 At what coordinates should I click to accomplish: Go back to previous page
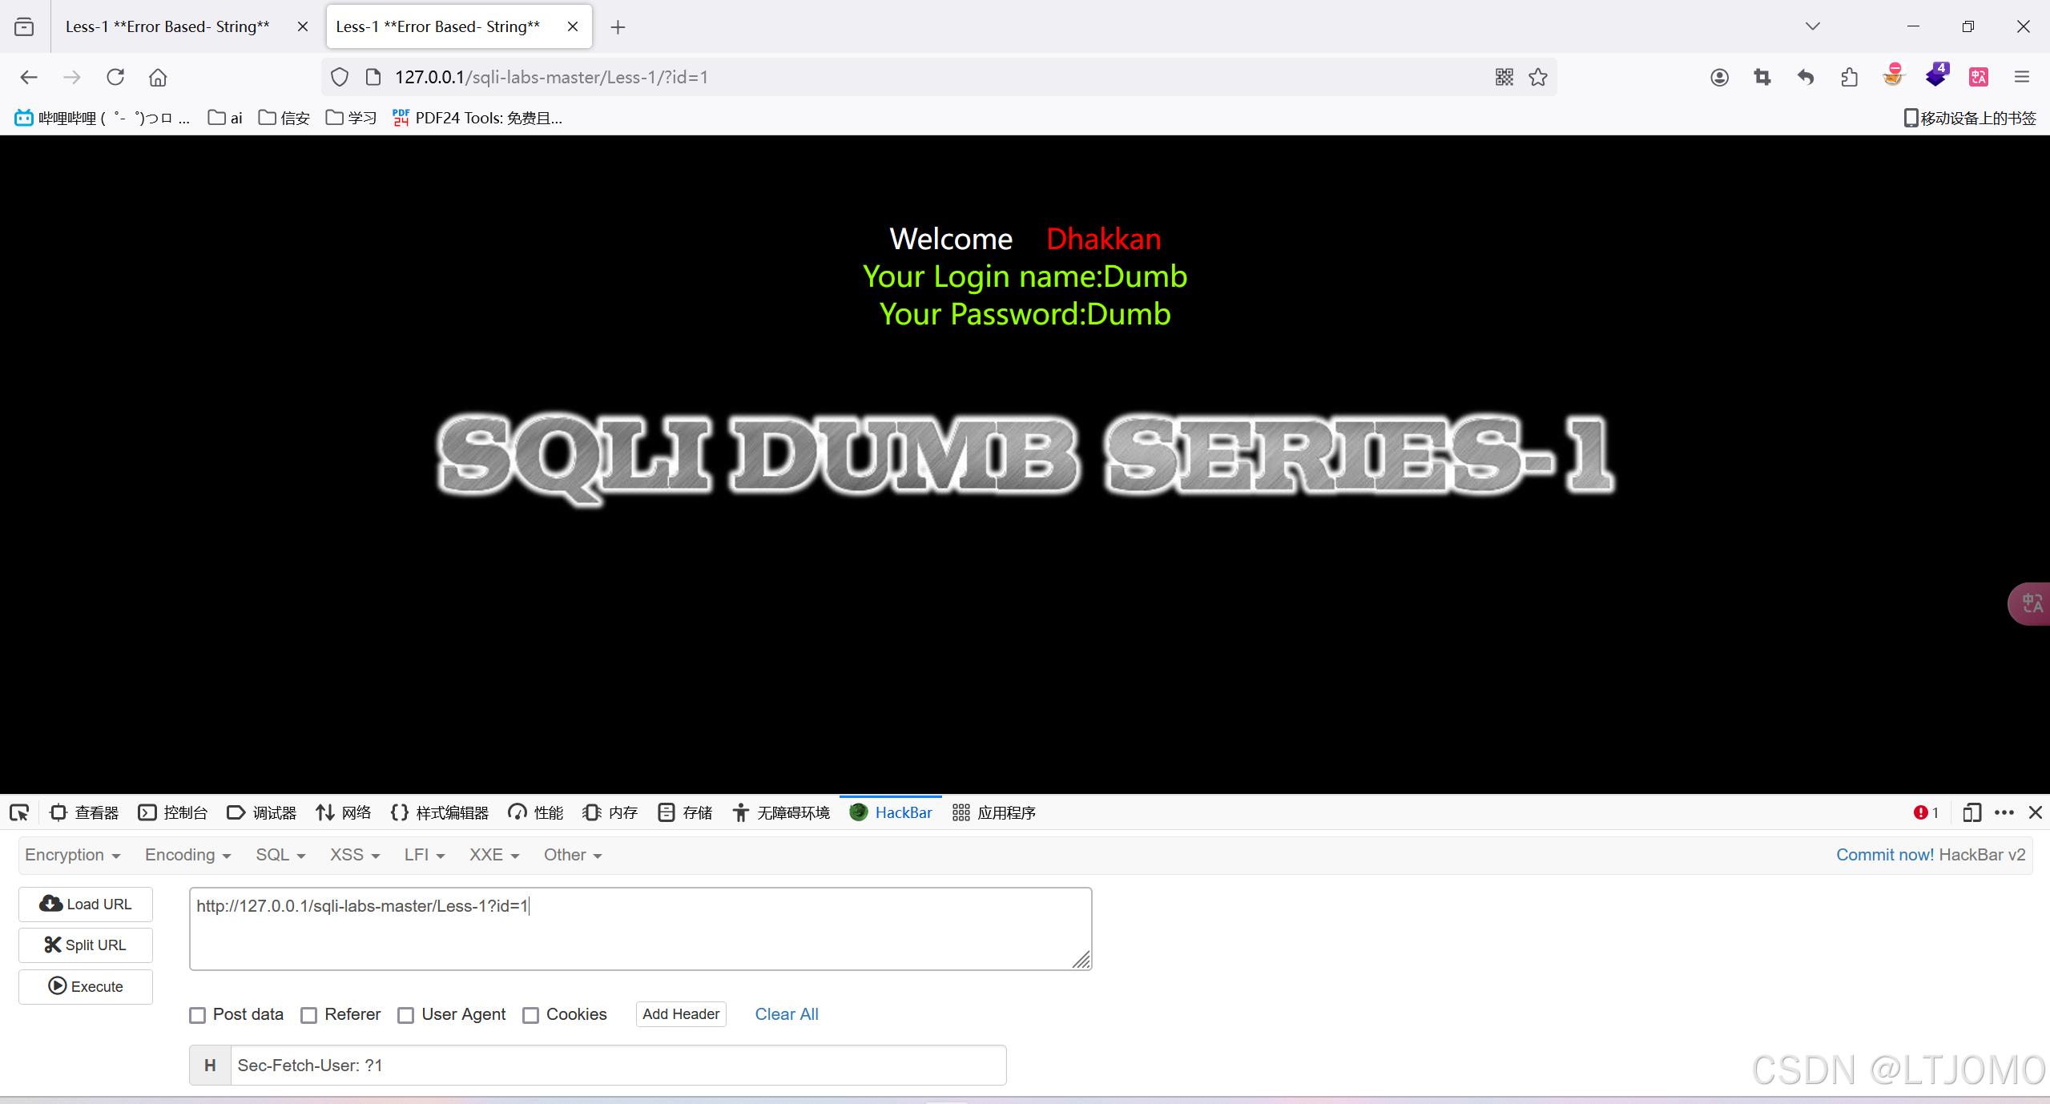29,77
